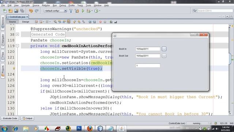Open the Tools menu

coord(88,5)
